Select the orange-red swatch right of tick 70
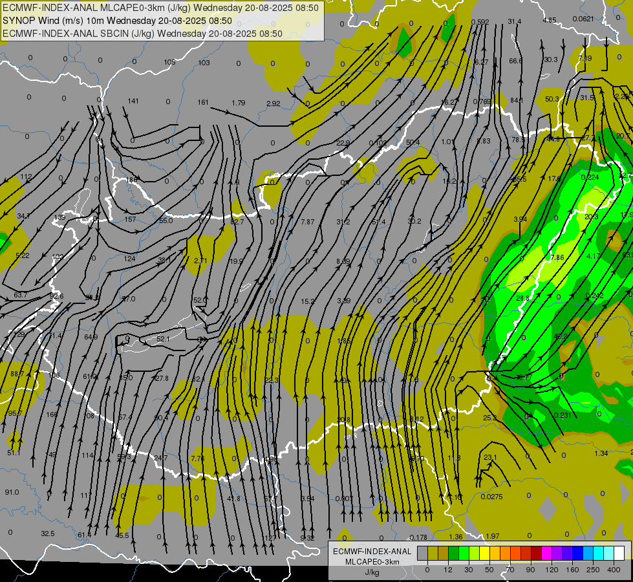 coord(515,553)
